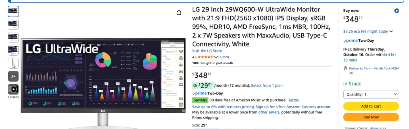Open the Terms link for Amazon Music

point(293,100)
